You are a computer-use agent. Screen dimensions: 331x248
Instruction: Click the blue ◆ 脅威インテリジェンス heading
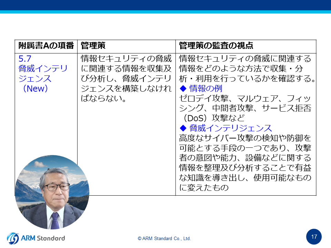coord(225,128)
